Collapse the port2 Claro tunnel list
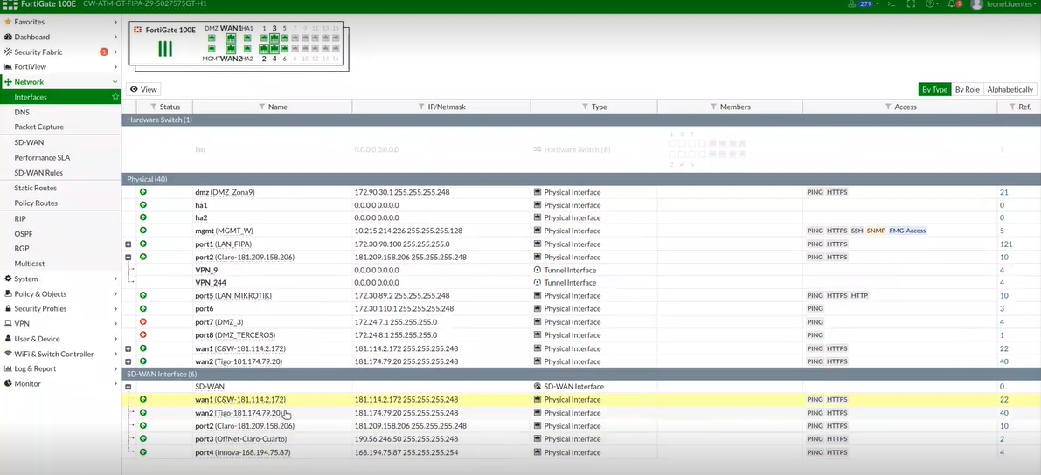The image size is (1041, 475). [x=128, y=258]
